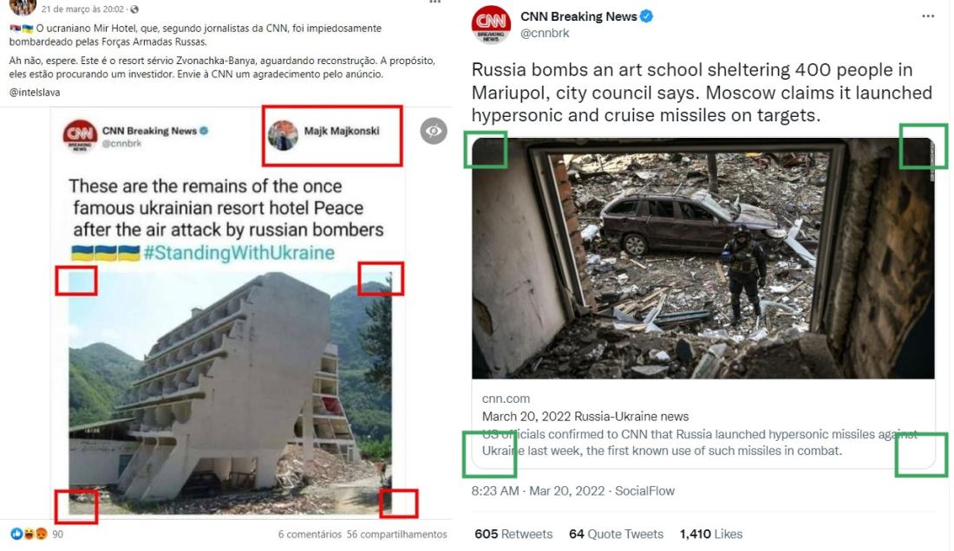Viewport: 954px width, 551px height.
Task: Open the damaged hotel building photo
Action: pyautogui.click(x=230, y=393)
